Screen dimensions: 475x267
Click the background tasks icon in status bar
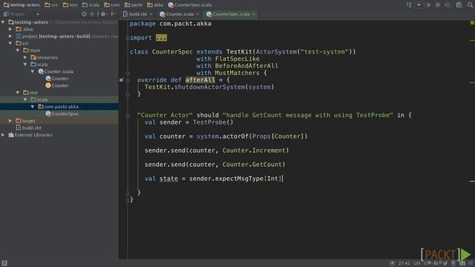[392, 263]
